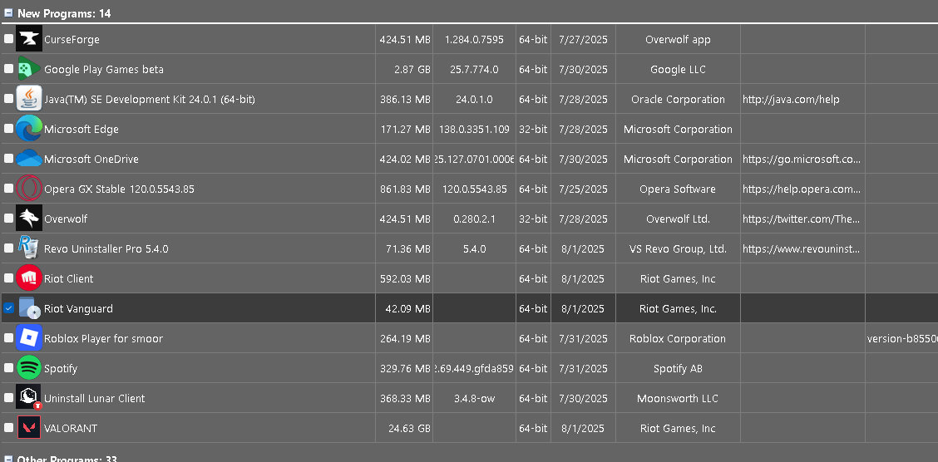
Task: Collapse the Other Programs group
Action: [x=8, y=459]
